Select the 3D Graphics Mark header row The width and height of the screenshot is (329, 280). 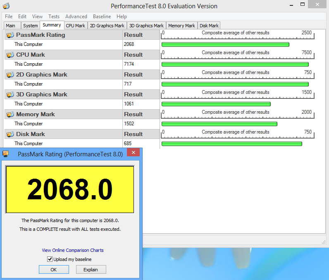[x=82, y=94]
